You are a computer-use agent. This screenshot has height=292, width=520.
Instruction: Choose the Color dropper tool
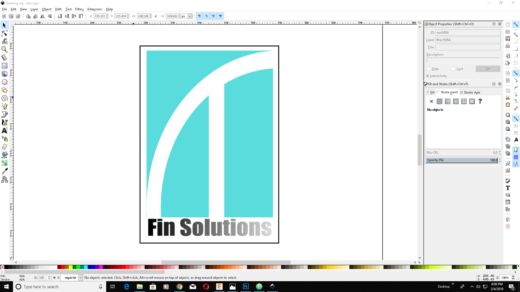click(x=5, y=171)
